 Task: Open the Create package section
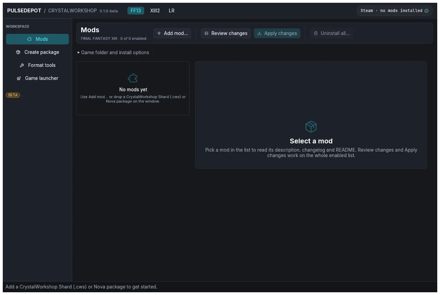[37, 52]
